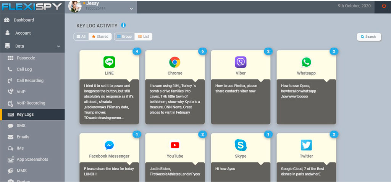The height and width of the screenshot is (182, 391).
Task: Click the Chrome app icon
Action: 175,62
